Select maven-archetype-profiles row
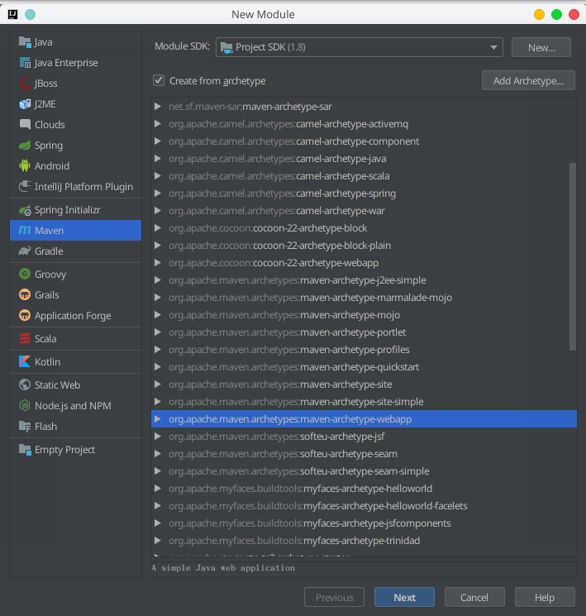Screen dimensions: 586x616 [x=364, y=350]
